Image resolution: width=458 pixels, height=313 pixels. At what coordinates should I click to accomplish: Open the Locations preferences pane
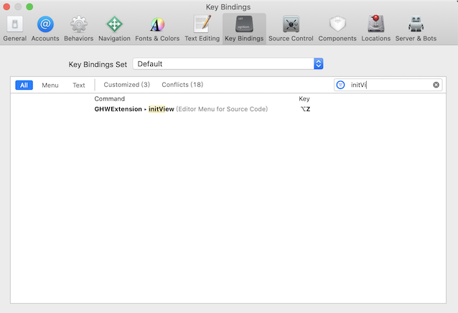click(x=376, y=29)
